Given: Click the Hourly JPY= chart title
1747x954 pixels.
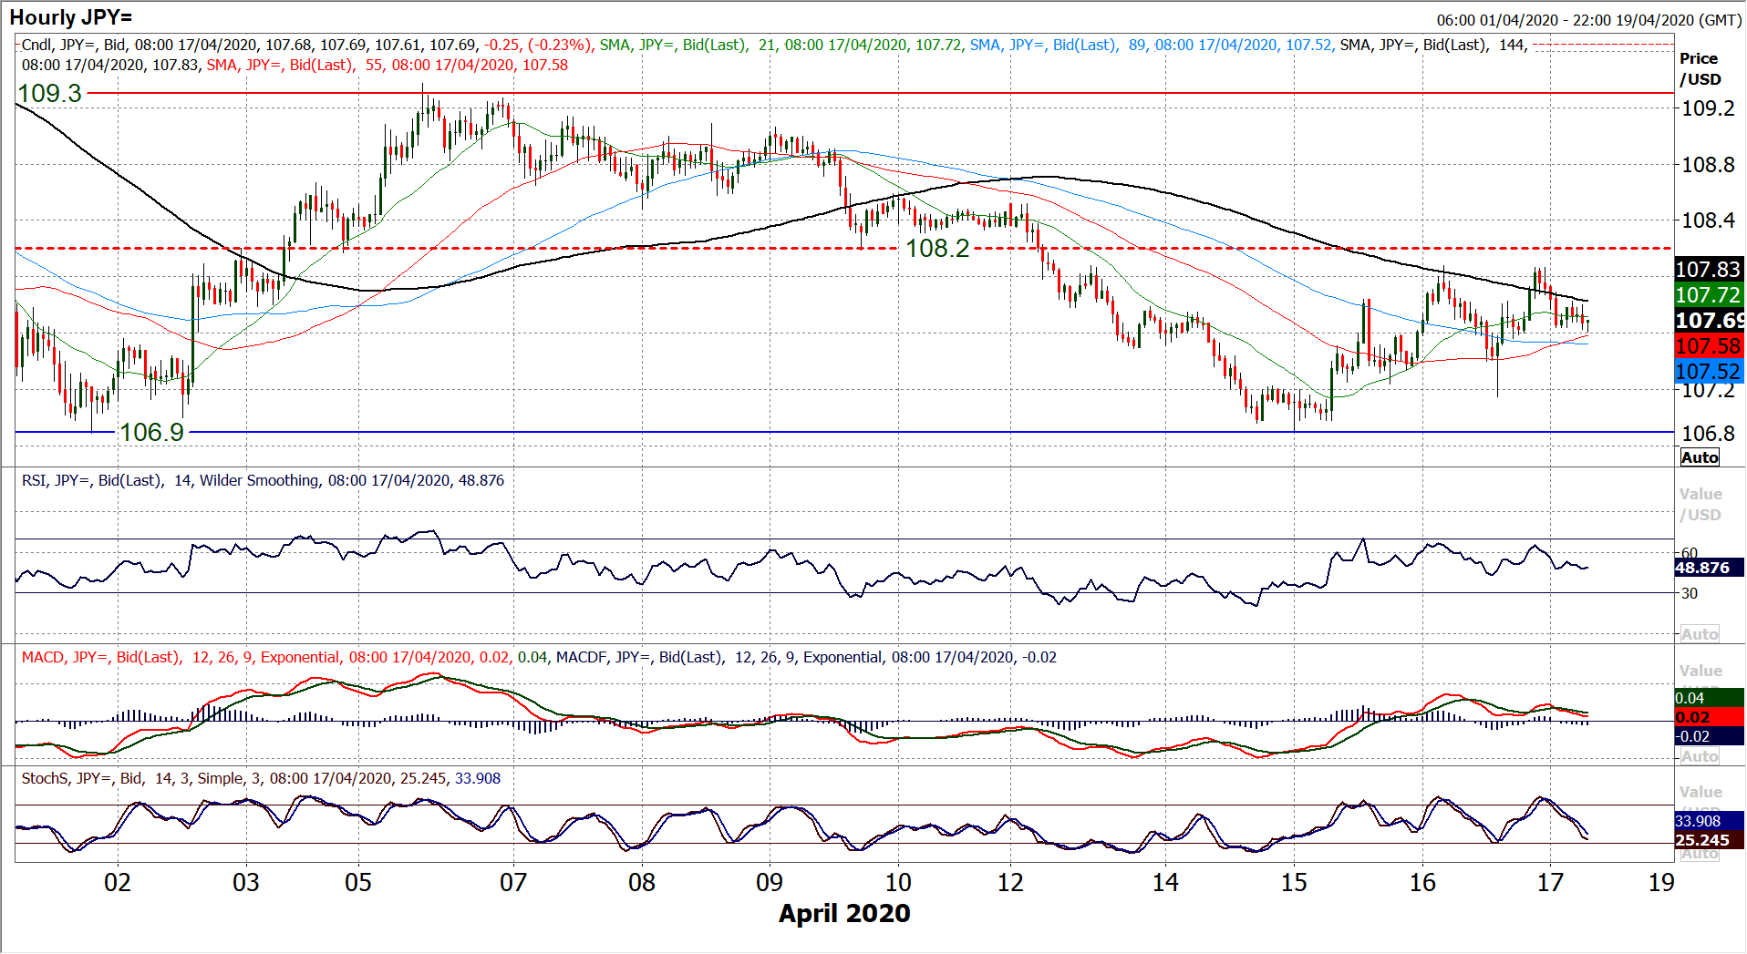Looking at the screenshot, I should click(x=70, y=17).
